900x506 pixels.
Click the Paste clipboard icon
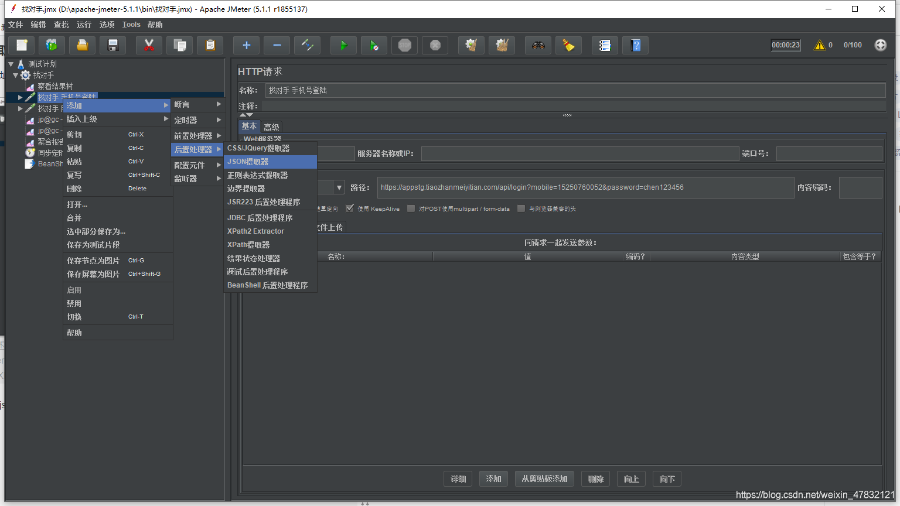(x=210, y=45)
